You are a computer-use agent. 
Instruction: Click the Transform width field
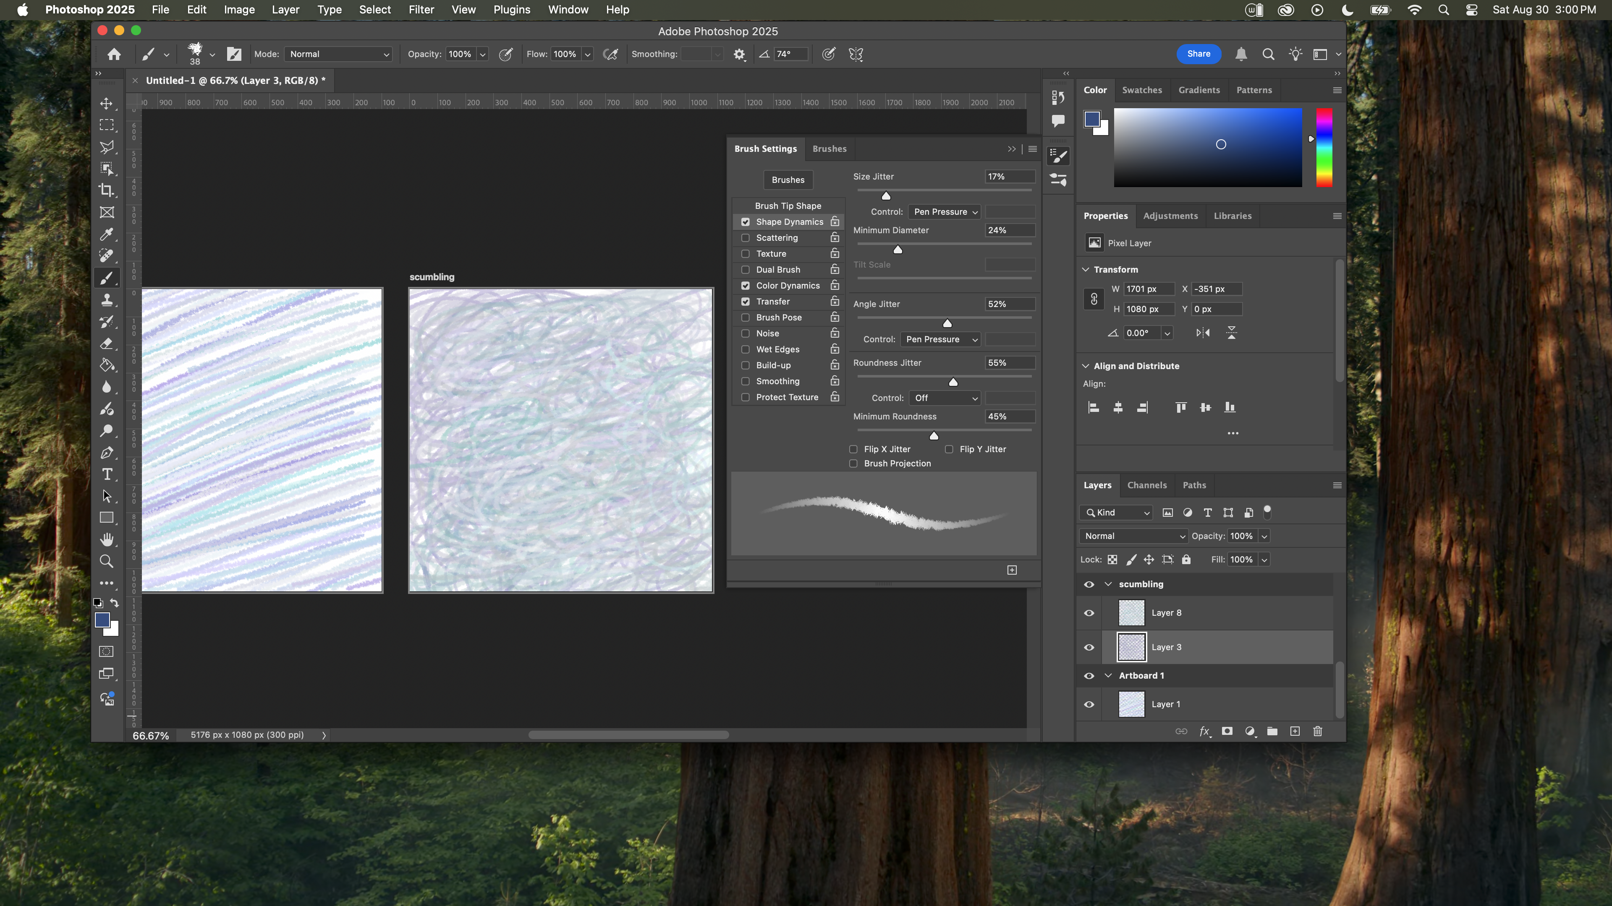pos(1149,289)
